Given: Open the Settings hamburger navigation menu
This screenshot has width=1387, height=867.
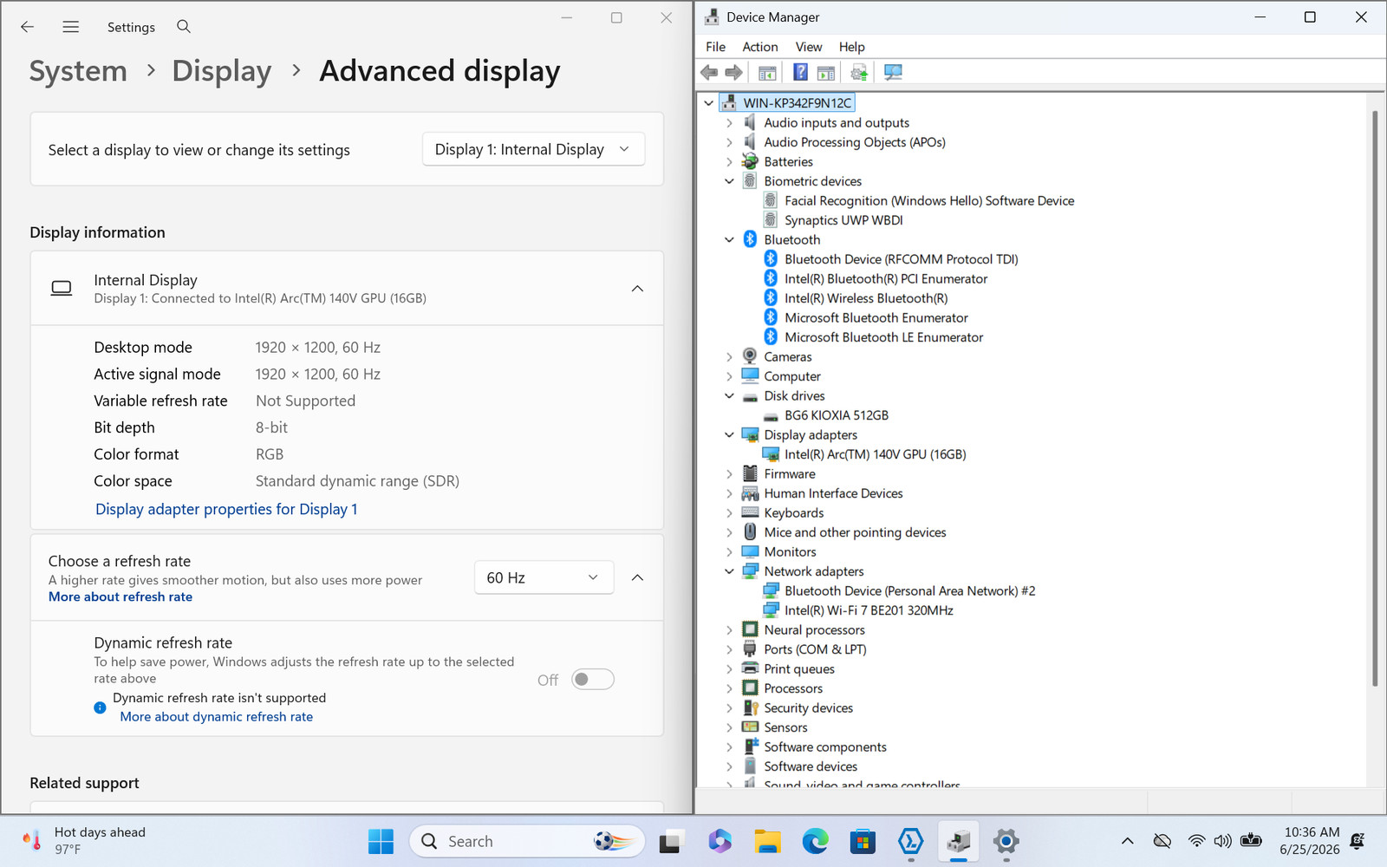Looking at the screenshot, I should pos(71,27).
